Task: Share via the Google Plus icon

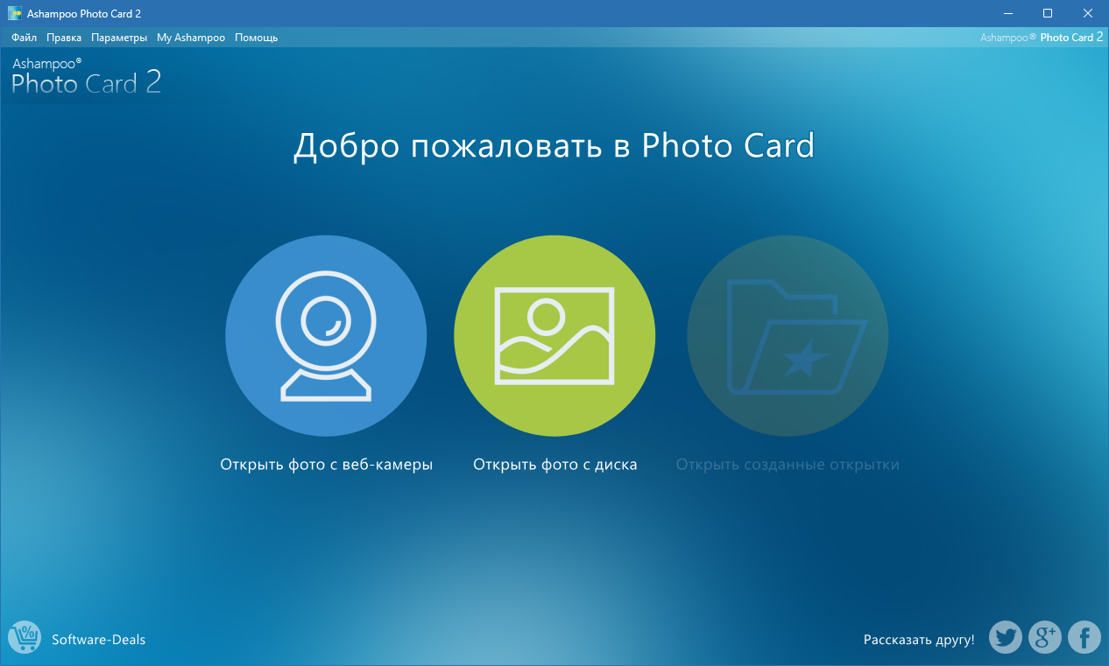Action: (x=1045, y=637)
